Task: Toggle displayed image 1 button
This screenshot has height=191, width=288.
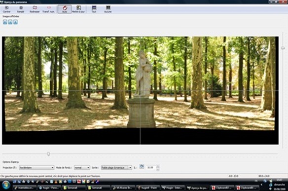Action: point(10,22)
